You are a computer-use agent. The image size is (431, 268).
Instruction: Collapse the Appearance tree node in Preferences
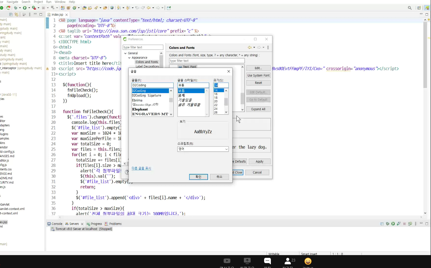[x=129, y=58]
